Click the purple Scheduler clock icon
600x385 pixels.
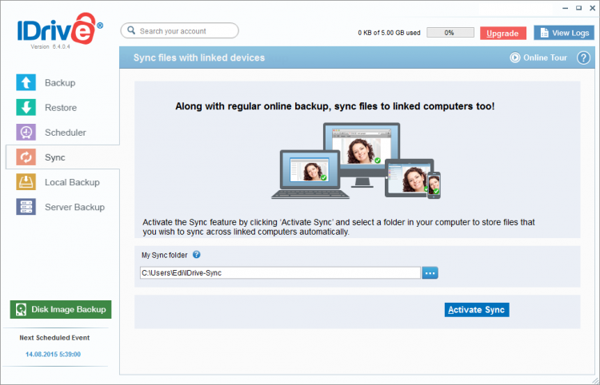coord(26,132)
